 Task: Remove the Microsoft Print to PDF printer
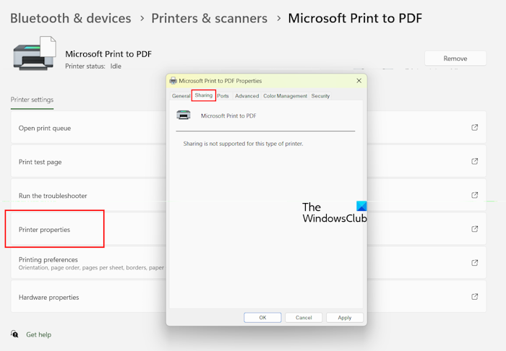point(455,58)
